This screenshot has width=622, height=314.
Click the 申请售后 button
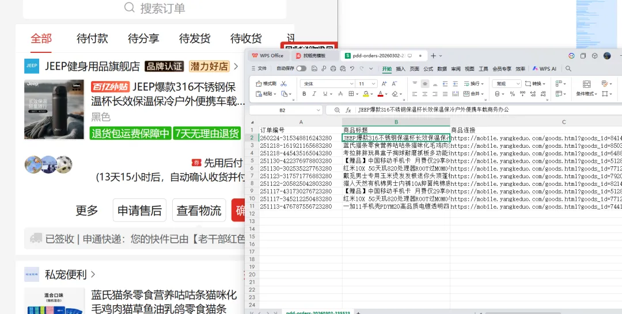139,210
